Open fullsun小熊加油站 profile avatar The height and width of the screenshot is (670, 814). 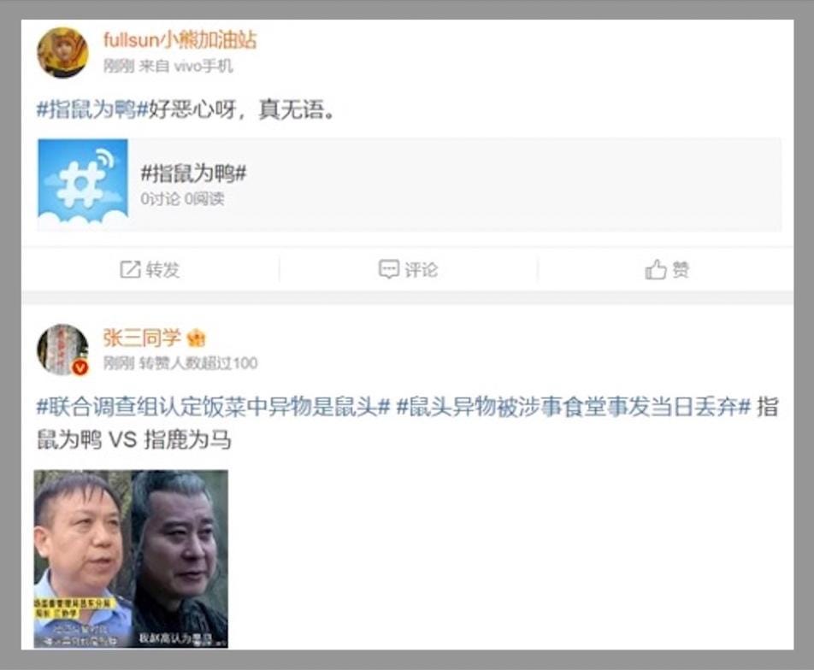pyautogui.click(x=62, y=52)
